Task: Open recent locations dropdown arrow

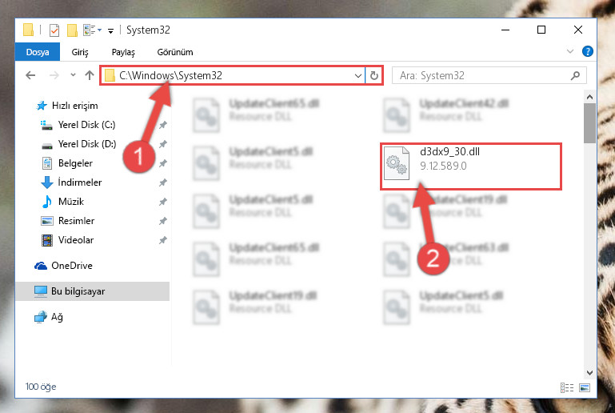Action: tap(73, 75)
